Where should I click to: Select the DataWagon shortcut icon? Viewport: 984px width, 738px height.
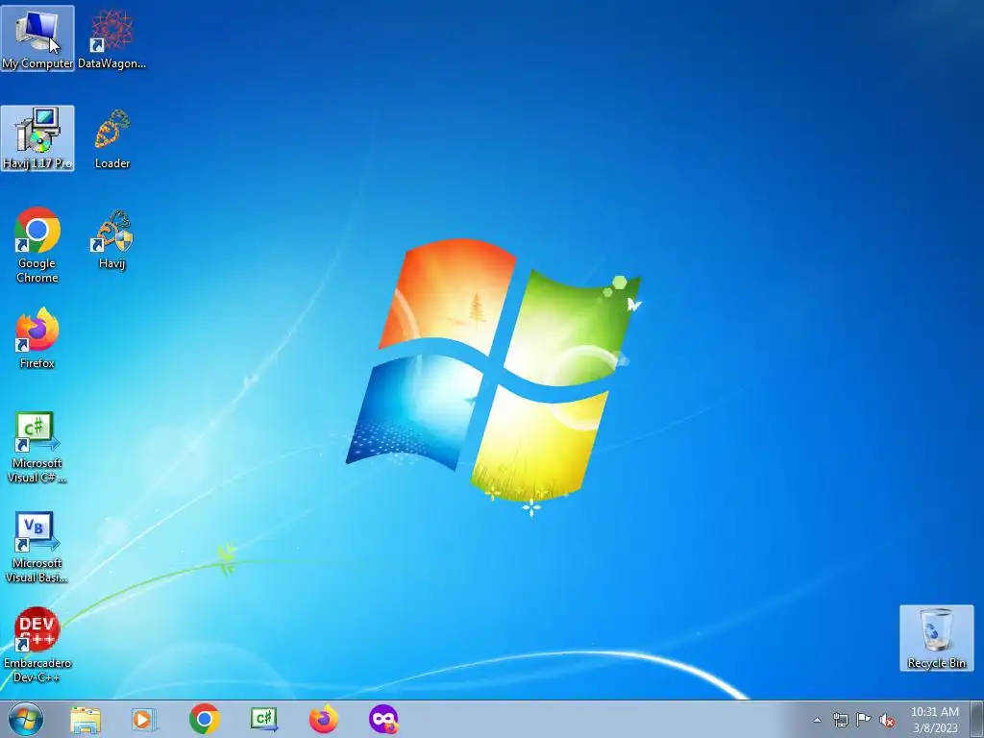[111, 38]
